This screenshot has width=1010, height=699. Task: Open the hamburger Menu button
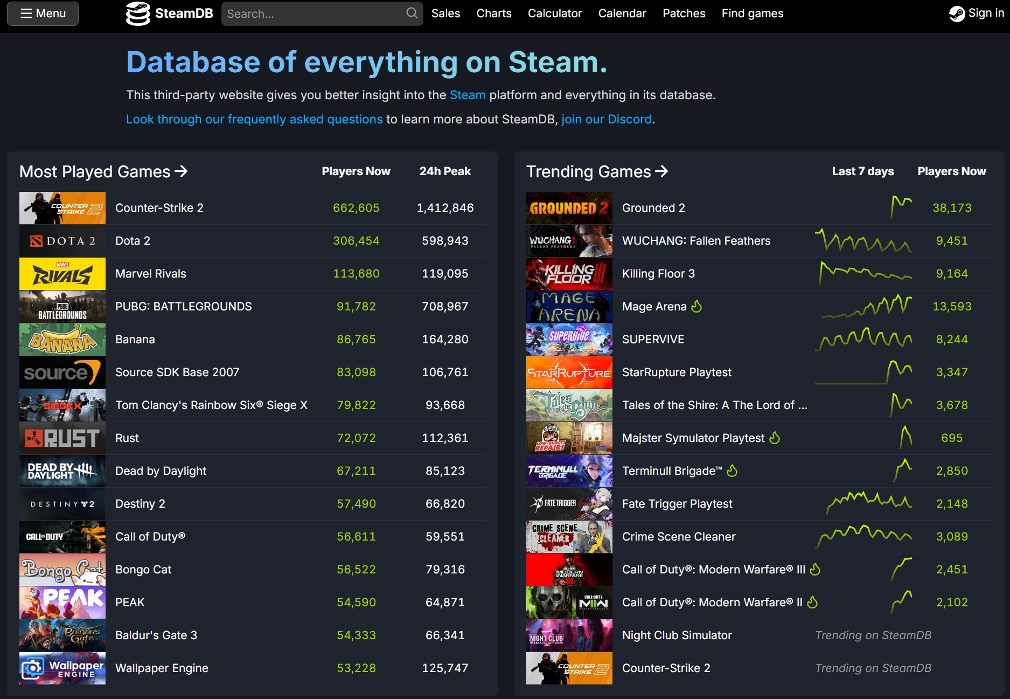click(43, 13)
